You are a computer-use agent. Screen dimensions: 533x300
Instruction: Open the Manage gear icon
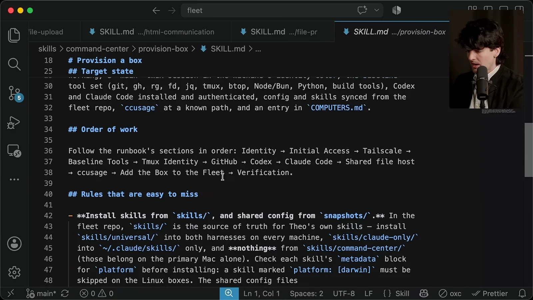[x=14, y=272]
